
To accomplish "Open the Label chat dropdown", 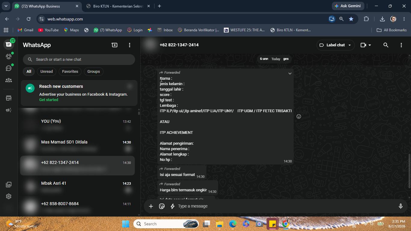I will click(335, 45).
